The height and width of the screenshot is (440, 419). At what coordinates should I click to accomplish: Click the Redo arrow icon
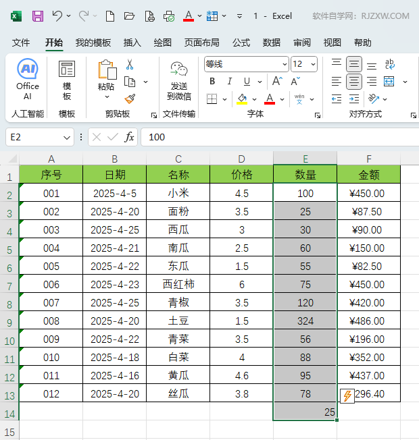(84, 16)
